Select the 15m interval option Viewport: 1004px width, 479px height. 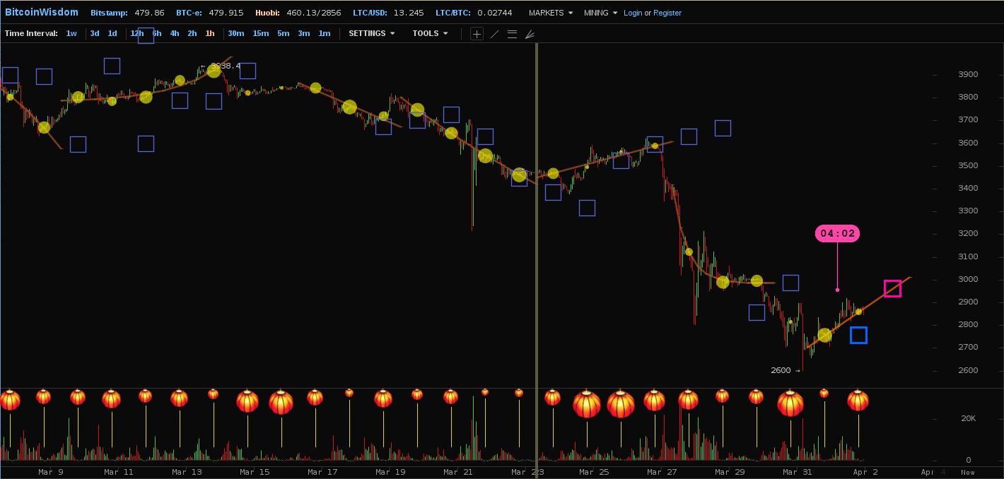point(260,33)
